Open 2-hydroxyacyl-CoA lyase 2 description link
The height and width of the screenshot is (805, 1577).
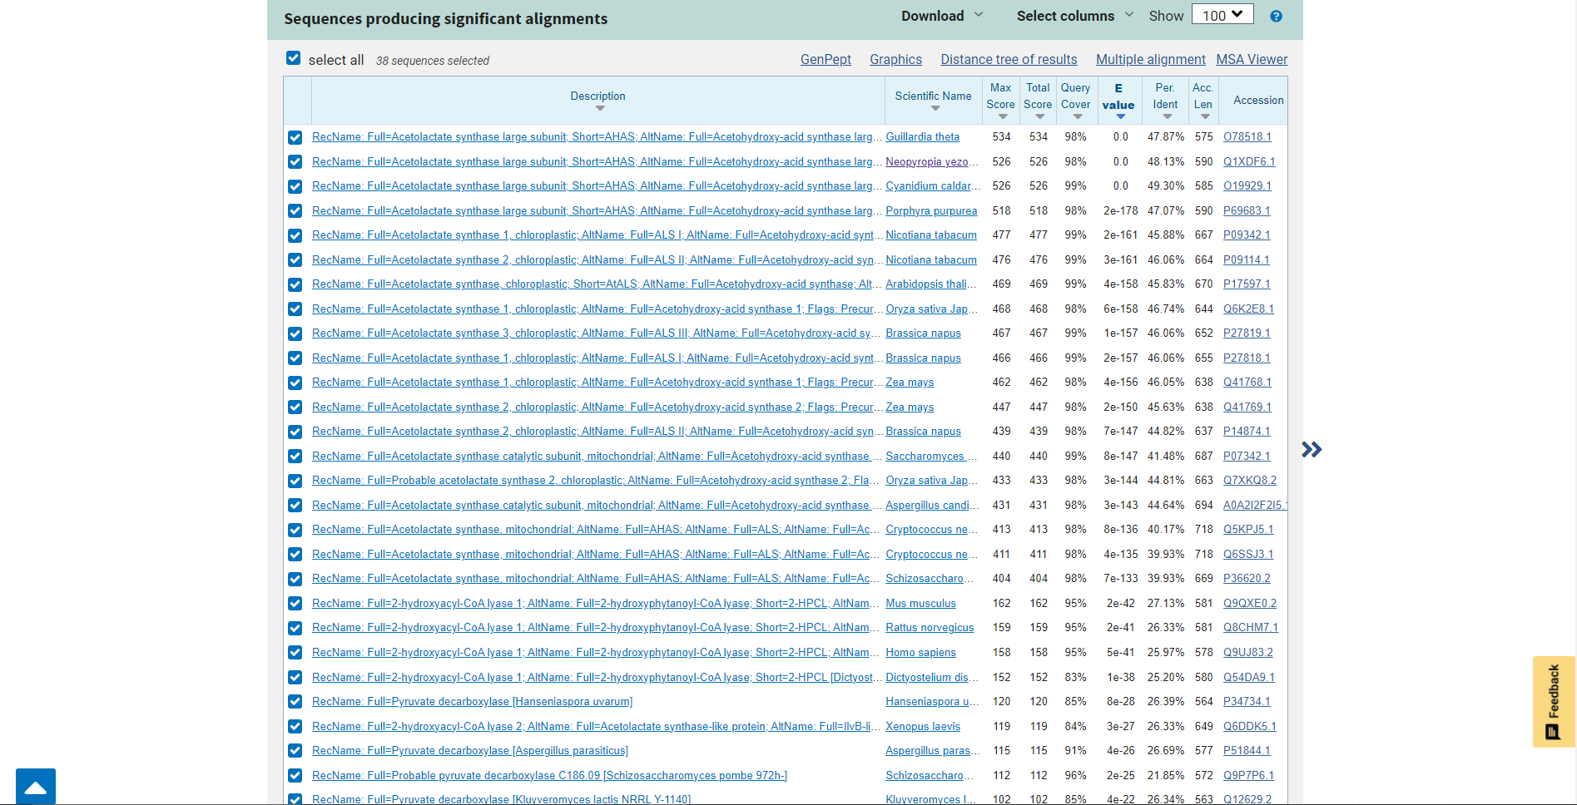point(597,727)
